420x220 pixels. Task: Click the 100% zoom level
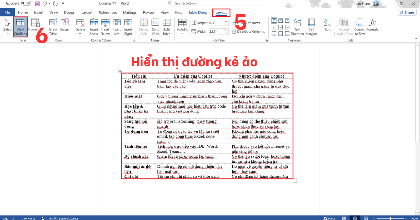click(x=414, y=218)
